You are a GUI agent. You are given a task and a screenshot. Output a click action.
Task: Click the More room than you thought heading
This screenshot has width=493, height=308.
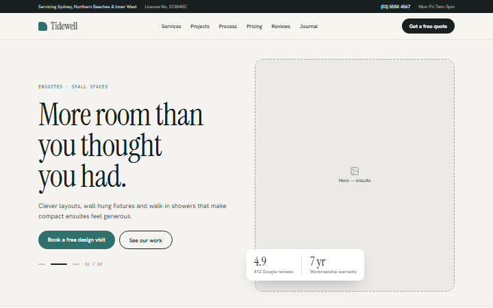click(x=121, y=146)
